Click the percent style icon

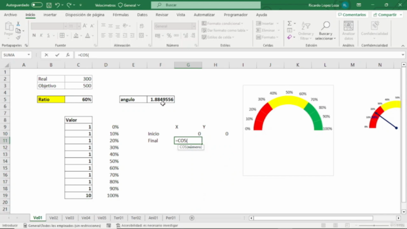pyautogui.click(x=169, y=36)
